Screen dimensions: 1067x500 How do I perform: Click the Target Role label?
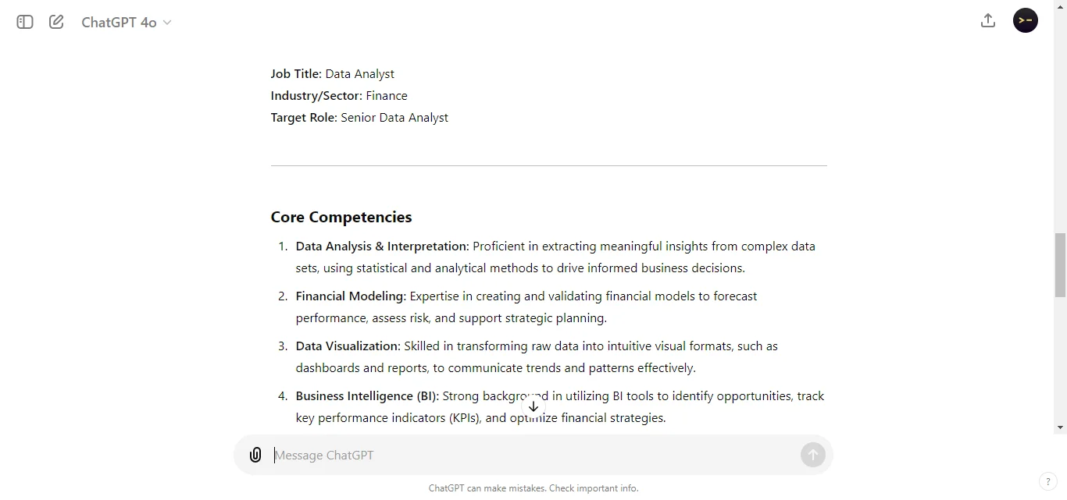click(x=304, y=118)
